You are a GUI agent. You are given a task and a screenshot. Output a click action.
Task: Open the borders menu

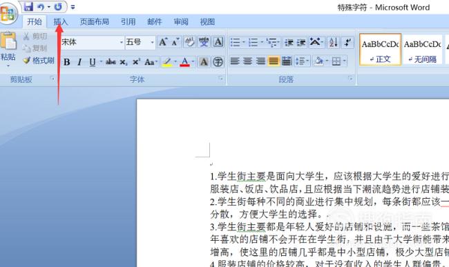(338, 61)
